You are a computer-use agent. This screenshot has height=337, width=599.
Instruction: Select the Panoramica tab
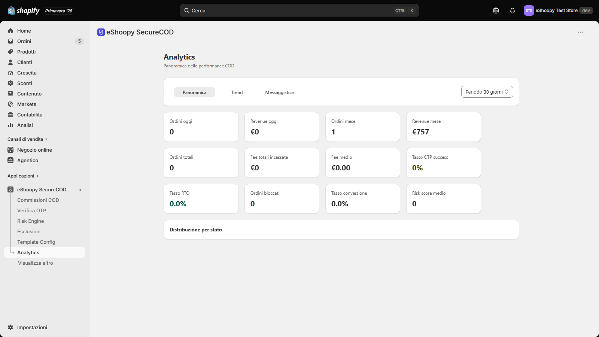pos(194,92)
